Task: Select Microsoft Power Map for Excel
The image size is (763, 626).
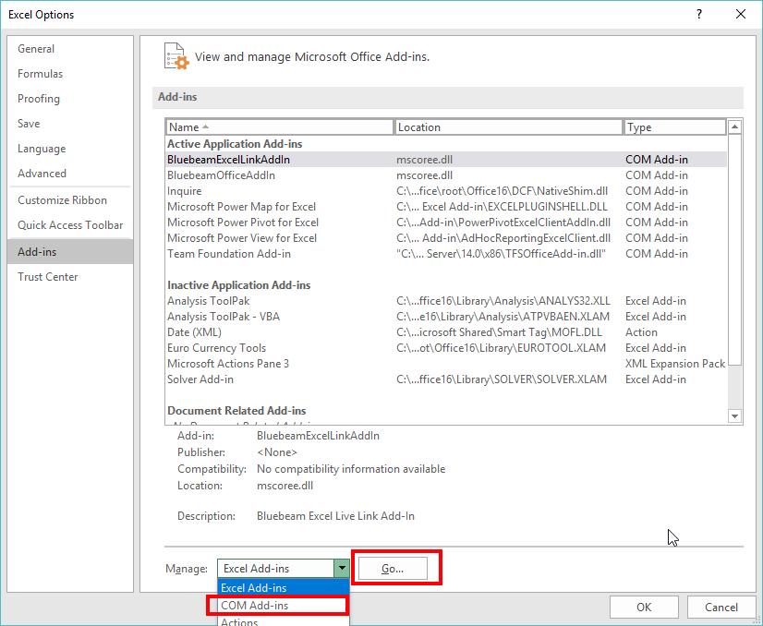Action: coord(446,207)
